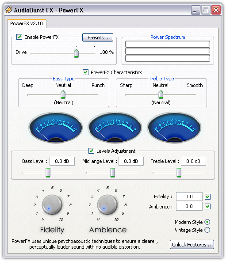This screenshot has height=261, width=226.
Task: Click the Treble Level dB input field
Action: [193, 161]
